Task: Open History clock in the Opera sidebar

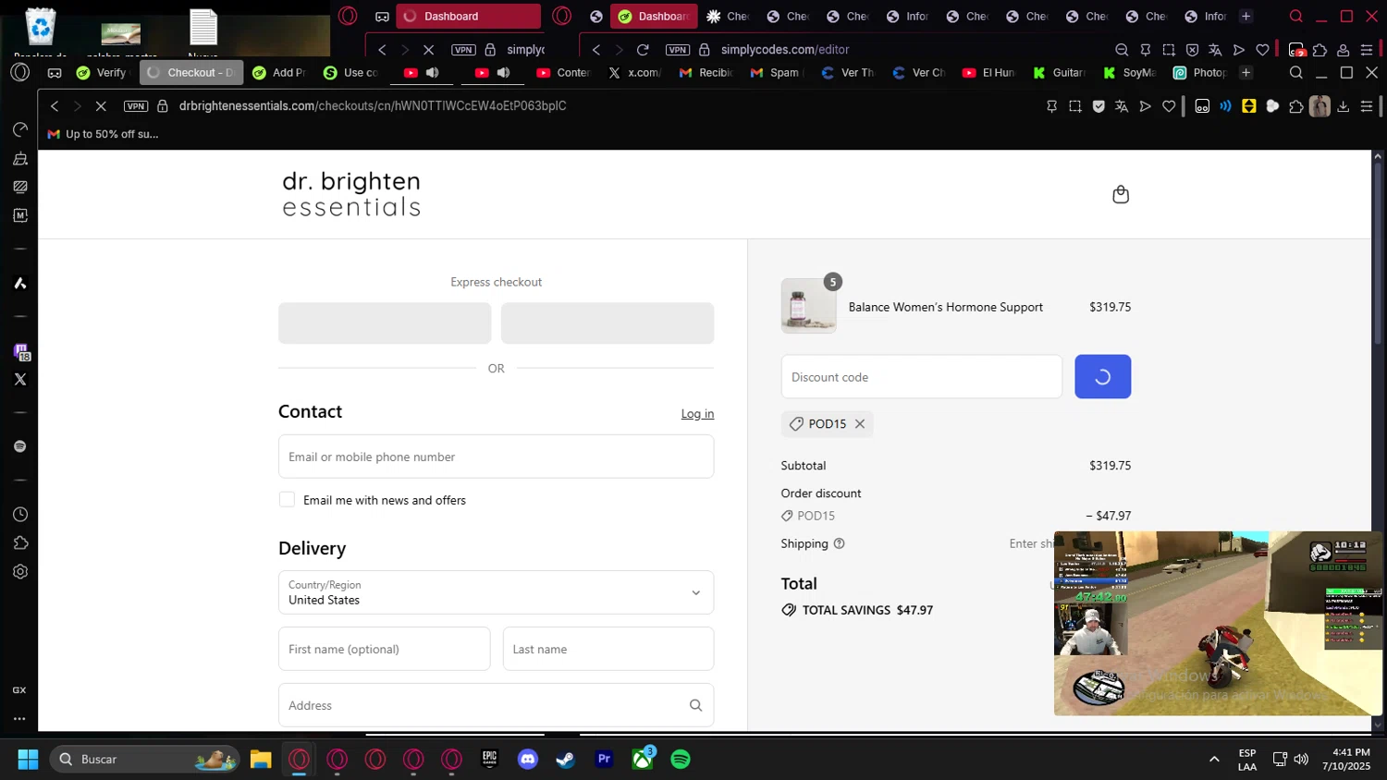Action: click(20, 515)
